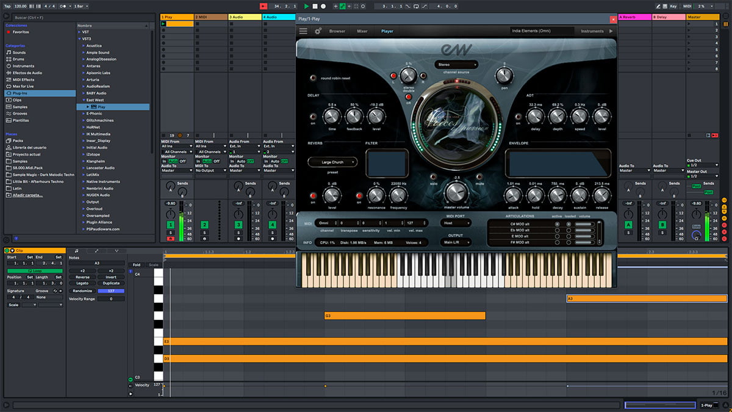This screenshot has height=412, width=732.
Task: Solo track 1 with the S button
Action: (x=171, y=233)
